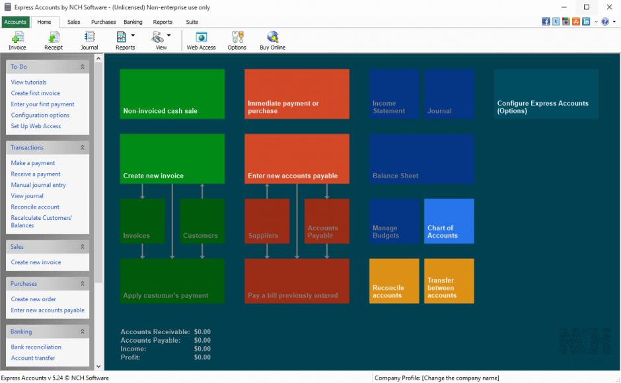Switch to the Sales tab
621x383 pixels.
point(74,22)
